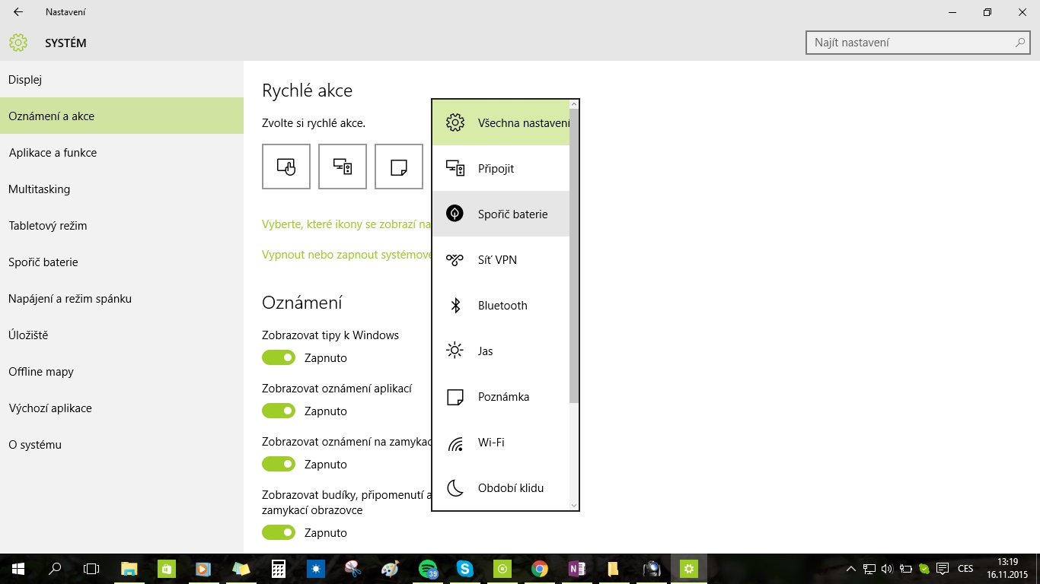1040x584 pixels.
Task: Turn off Zobrazovat tipy k Windows
Action: click(x=279, y=357)
